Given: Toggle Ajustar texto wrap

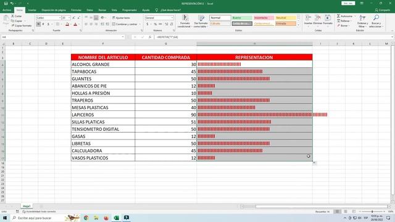Looking at the screenshot, I should [x=121, y=18].
